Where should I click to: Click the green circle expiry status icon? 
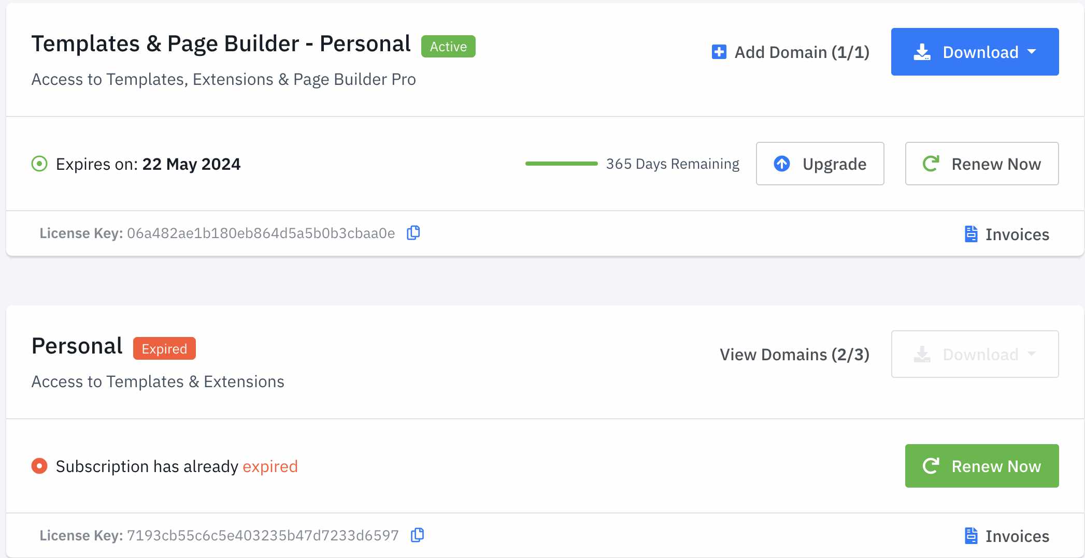coord(39,164)
